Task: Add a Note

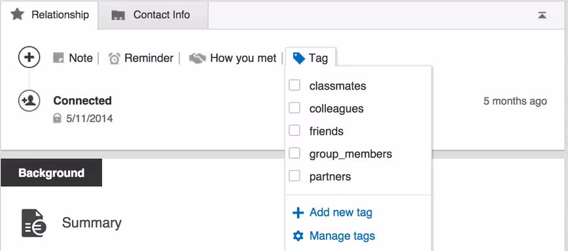Action: [x=73, y=58]
